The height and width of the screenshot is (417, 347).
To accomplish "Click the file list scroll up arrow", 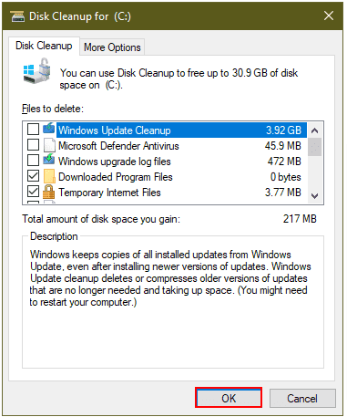I will [314, 130].
